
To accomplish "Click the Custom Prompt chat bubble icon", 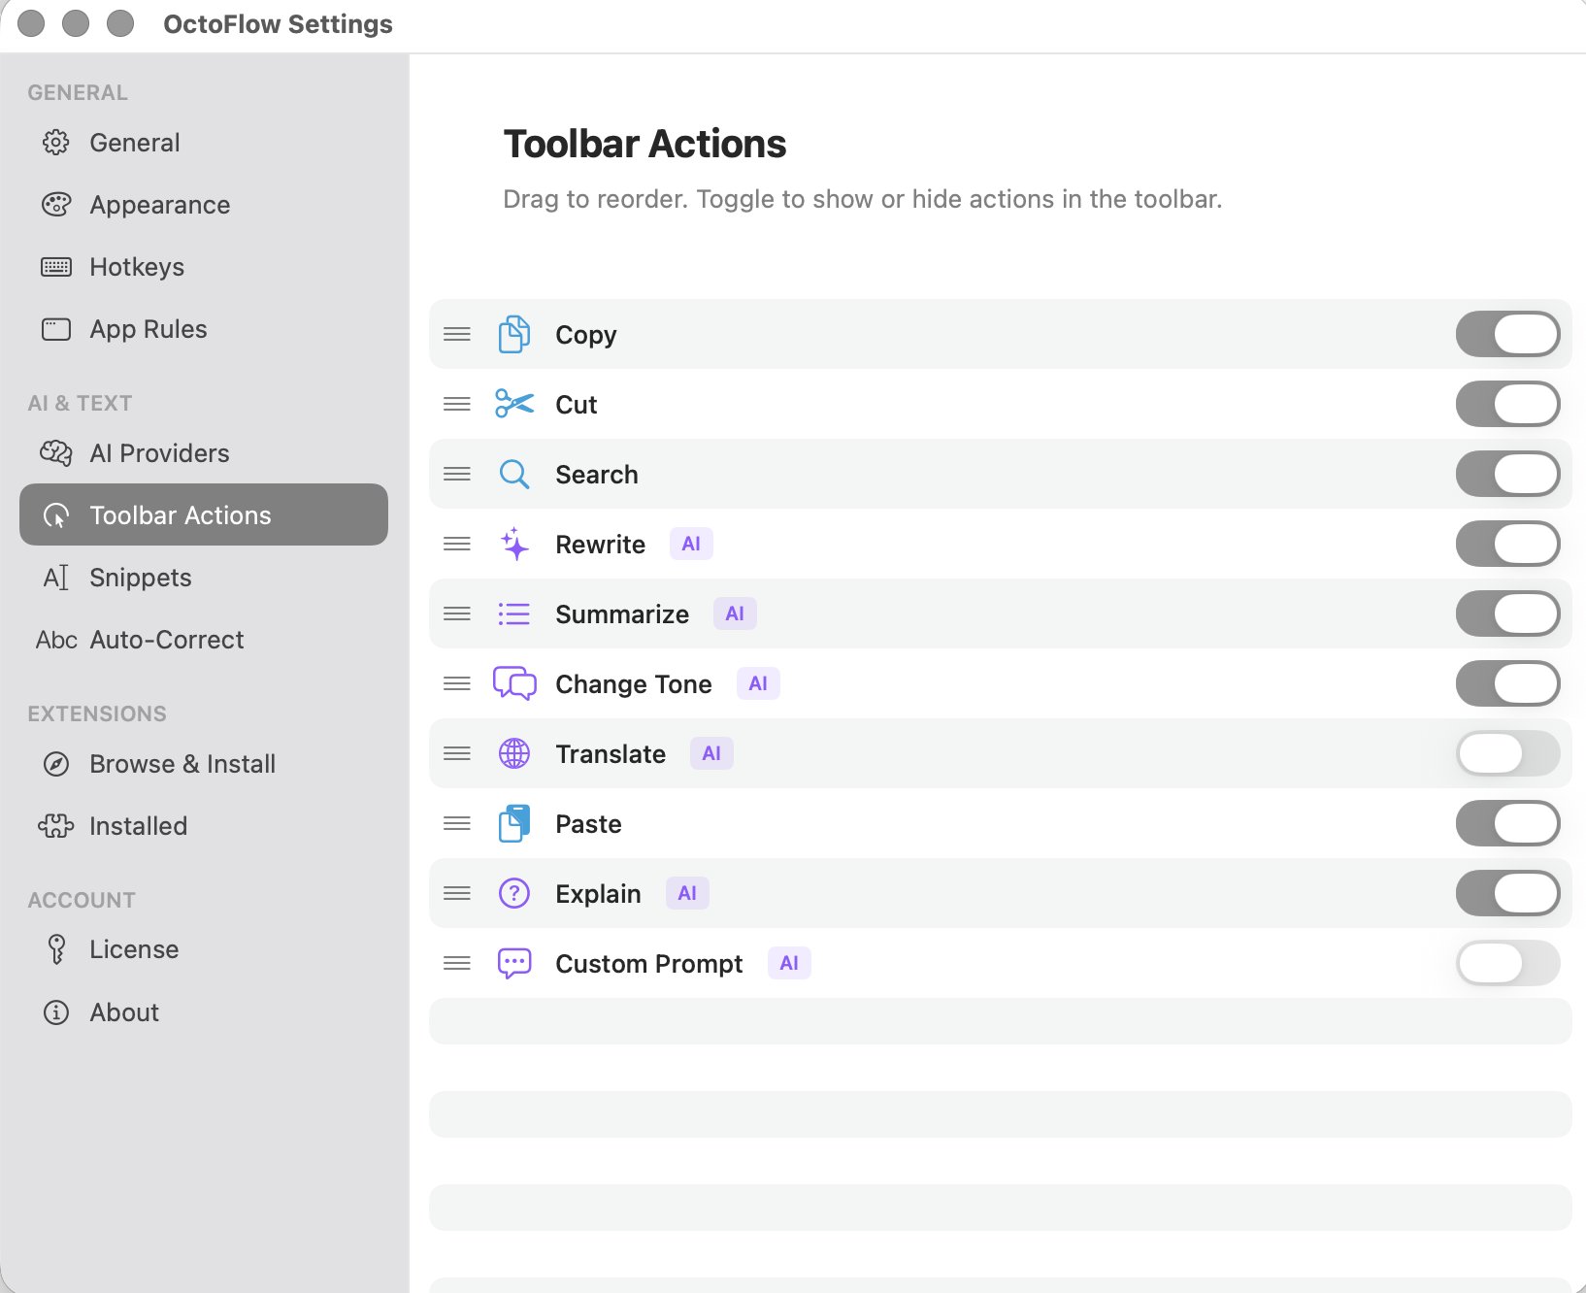I will [514, 963].
